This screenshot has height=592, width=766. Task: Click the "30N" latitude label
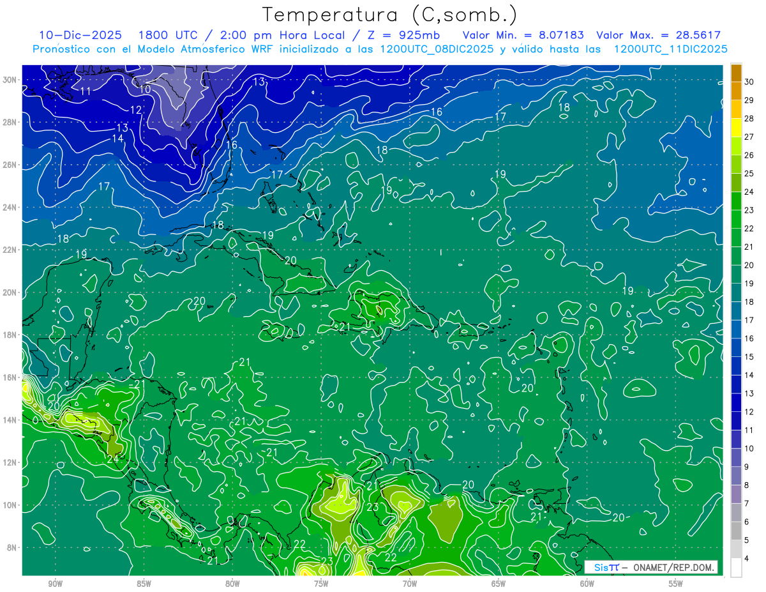(11, 80)
